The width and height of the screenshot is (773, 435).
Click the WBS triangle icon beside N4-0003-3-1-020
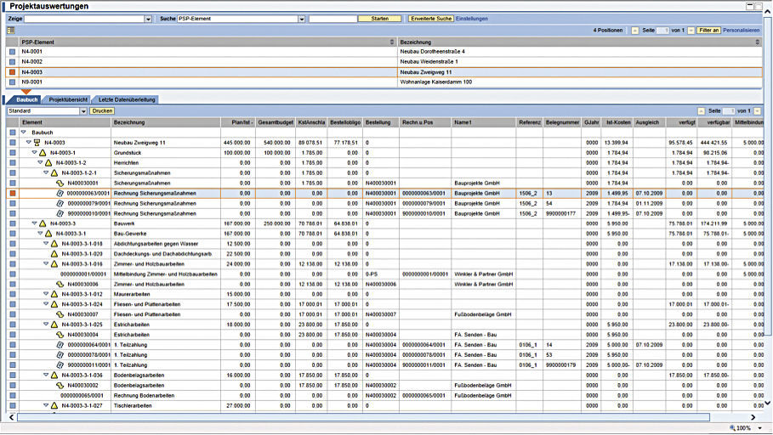[54, 253]
